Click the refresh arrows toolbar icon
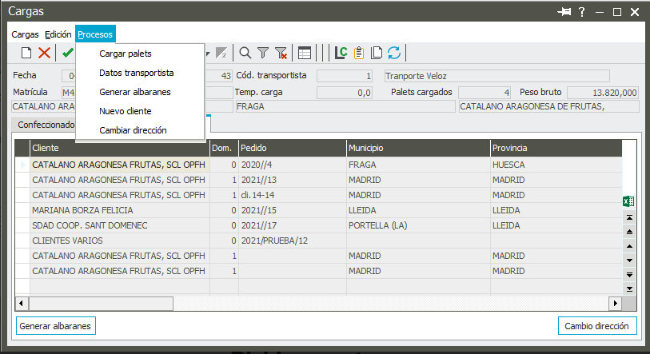650x354 pixels. click(394, 54)
